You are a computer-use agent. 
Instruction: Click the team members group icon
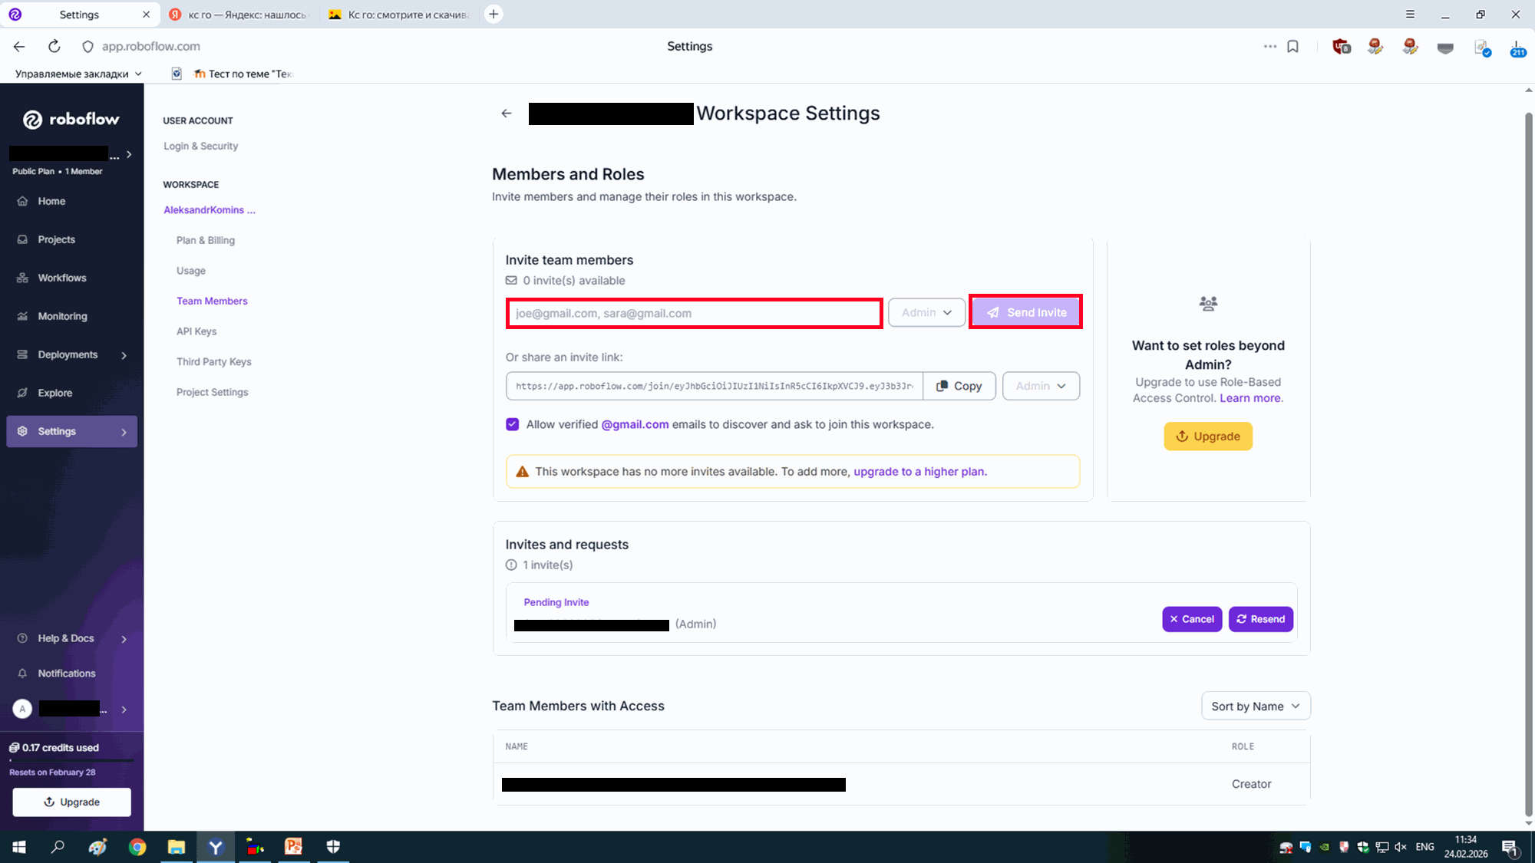1208,304
